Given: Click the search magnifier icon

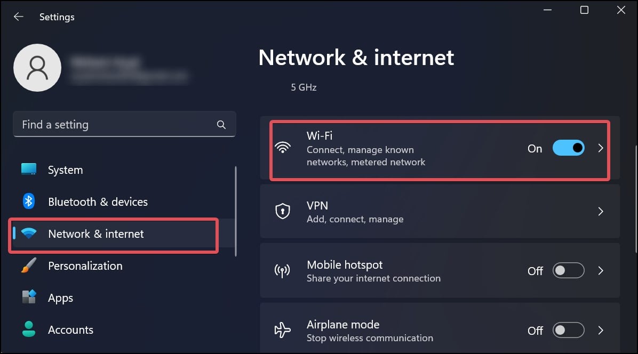Looking at the screenshot, I should [x=221, y=125].
